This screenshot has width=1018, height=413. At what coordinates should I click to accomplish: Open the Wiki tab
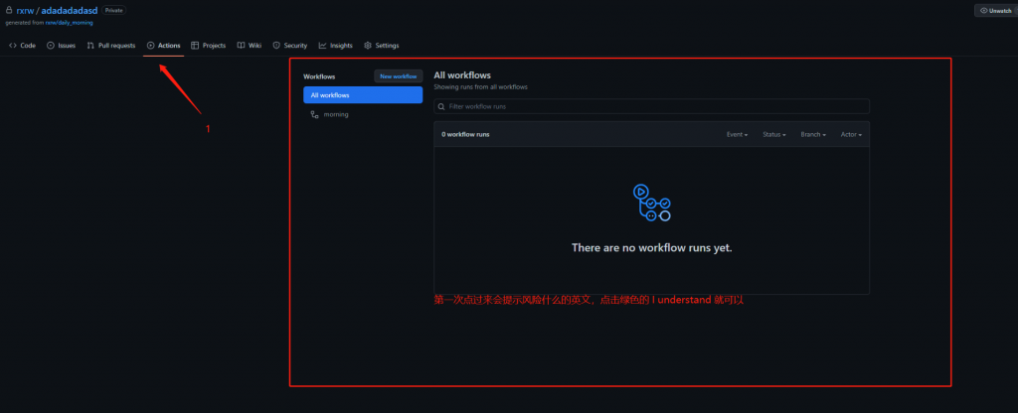pos(250,46)
